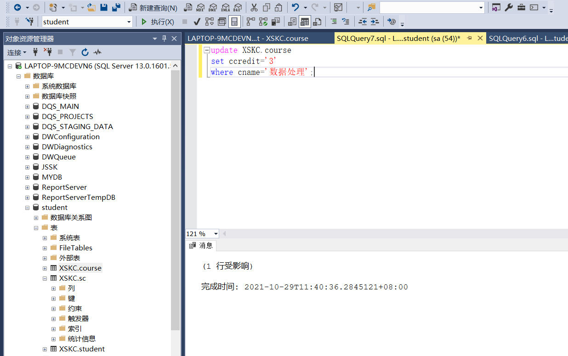Select the ReportServerTempDB database
The image size is (568, 356).
click(79, 198)
